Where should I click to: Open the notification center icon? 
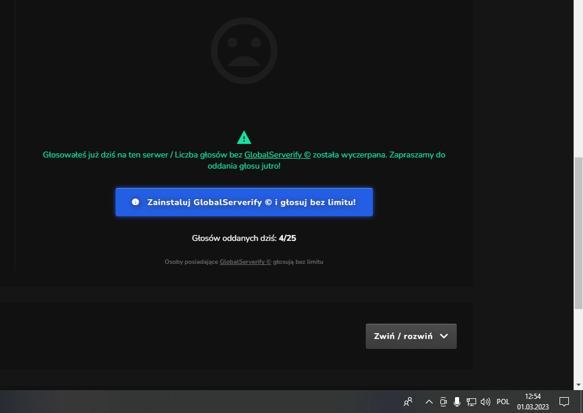(x=564, y=402)
